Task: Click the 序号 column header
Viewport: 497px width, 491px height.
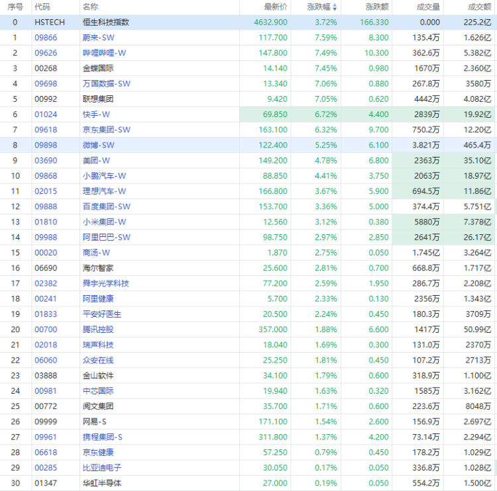Action: point(15,7)
